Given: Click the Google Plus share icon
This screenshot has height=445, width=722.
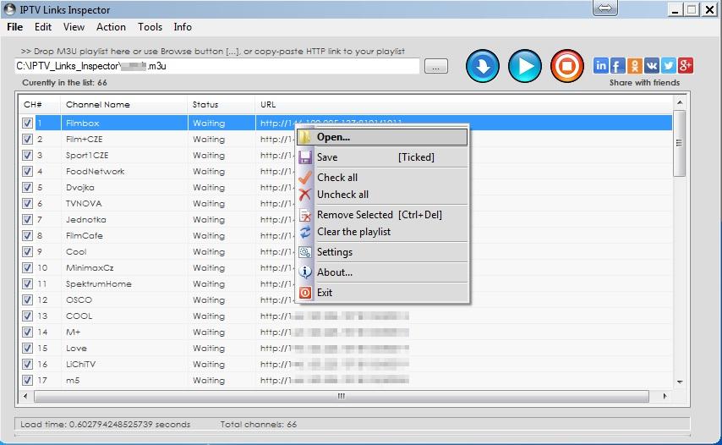Looking at the screenshot, I should pos(686,66).
